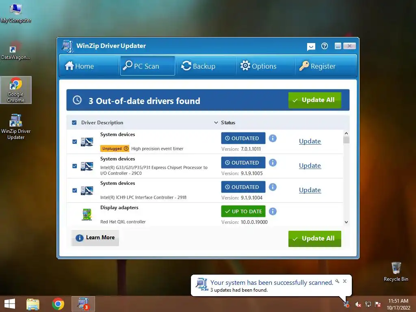Open the WinZip feedback chat icon
Screen dimensions: 416x312
(x=311, y=46)
